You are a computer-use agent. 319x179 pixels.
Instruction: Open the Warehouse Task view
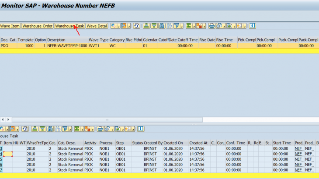coord(69,26)
